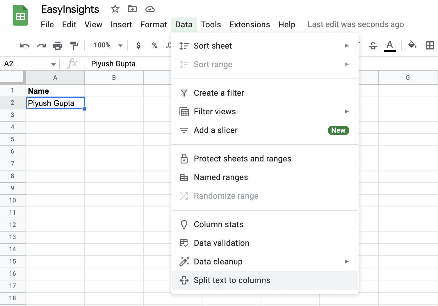Select Split text to columns
This screenshot has height=306, width=438.
[x=232, y=280]
